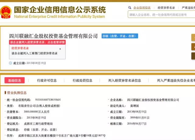Click the bottom dark brown side button
Viewport: 195px width, 140px height.
coord(193,56)
